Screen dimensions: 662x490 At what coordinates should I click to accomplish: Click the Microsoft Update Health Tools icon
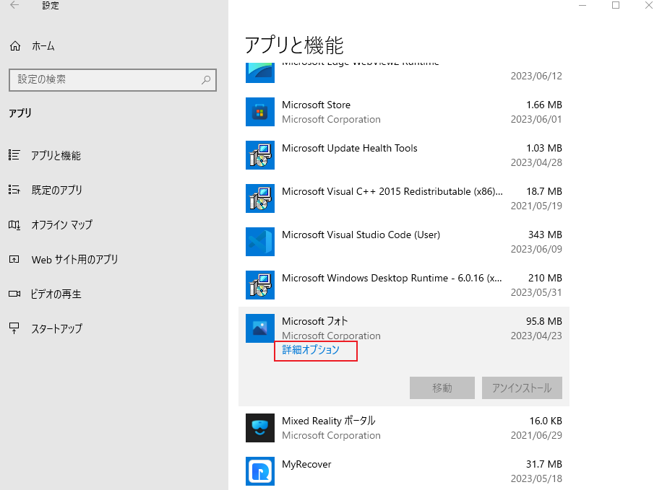point(260,155)
